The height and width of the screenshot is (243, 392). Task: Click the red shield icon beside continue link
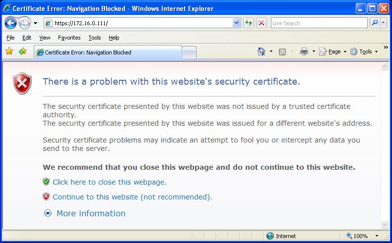pos(46,196)
